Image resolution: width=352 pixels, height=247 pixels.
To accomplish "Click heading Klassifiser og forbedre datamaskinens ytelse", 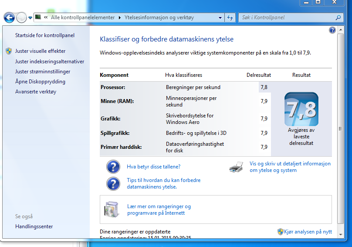I will tap(166, 39).
